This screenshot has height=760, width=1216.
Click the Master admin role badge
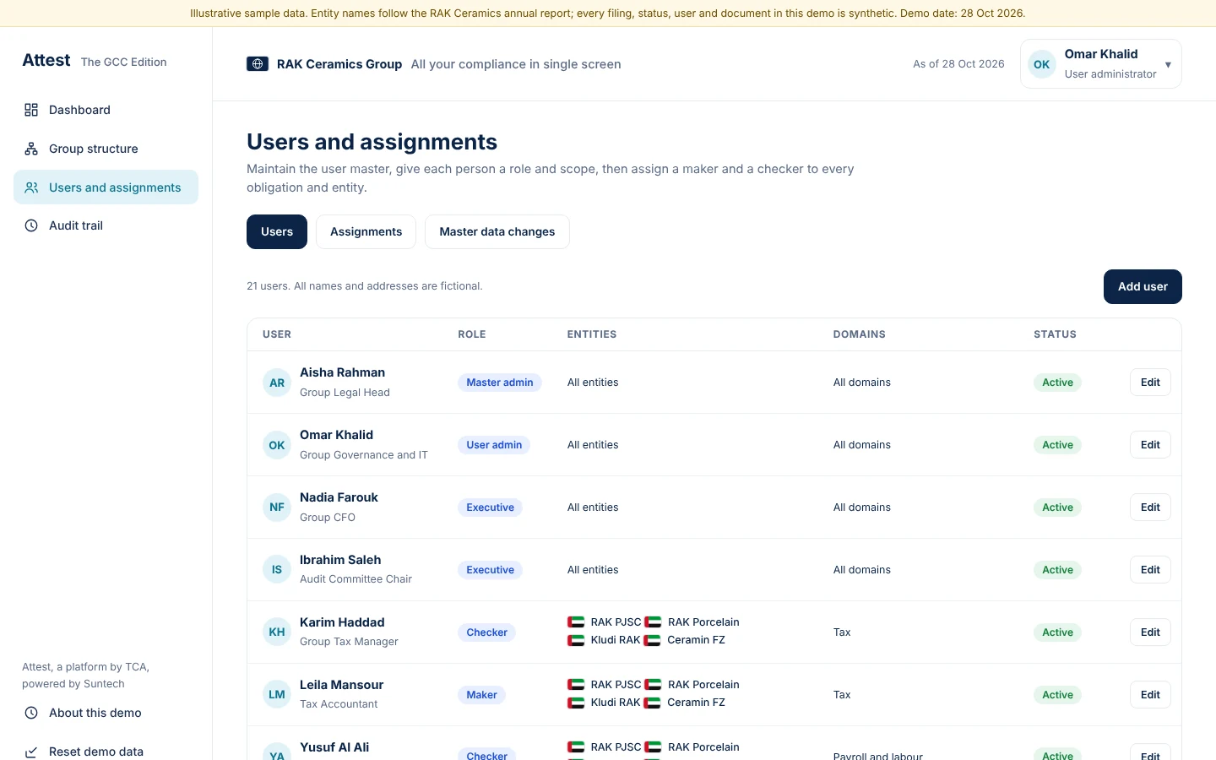tap(500, 383)
